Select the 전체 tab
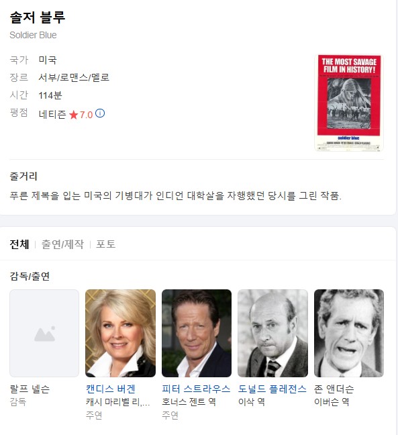The width and height of the screenshot is (398, 435). [19, 244]
